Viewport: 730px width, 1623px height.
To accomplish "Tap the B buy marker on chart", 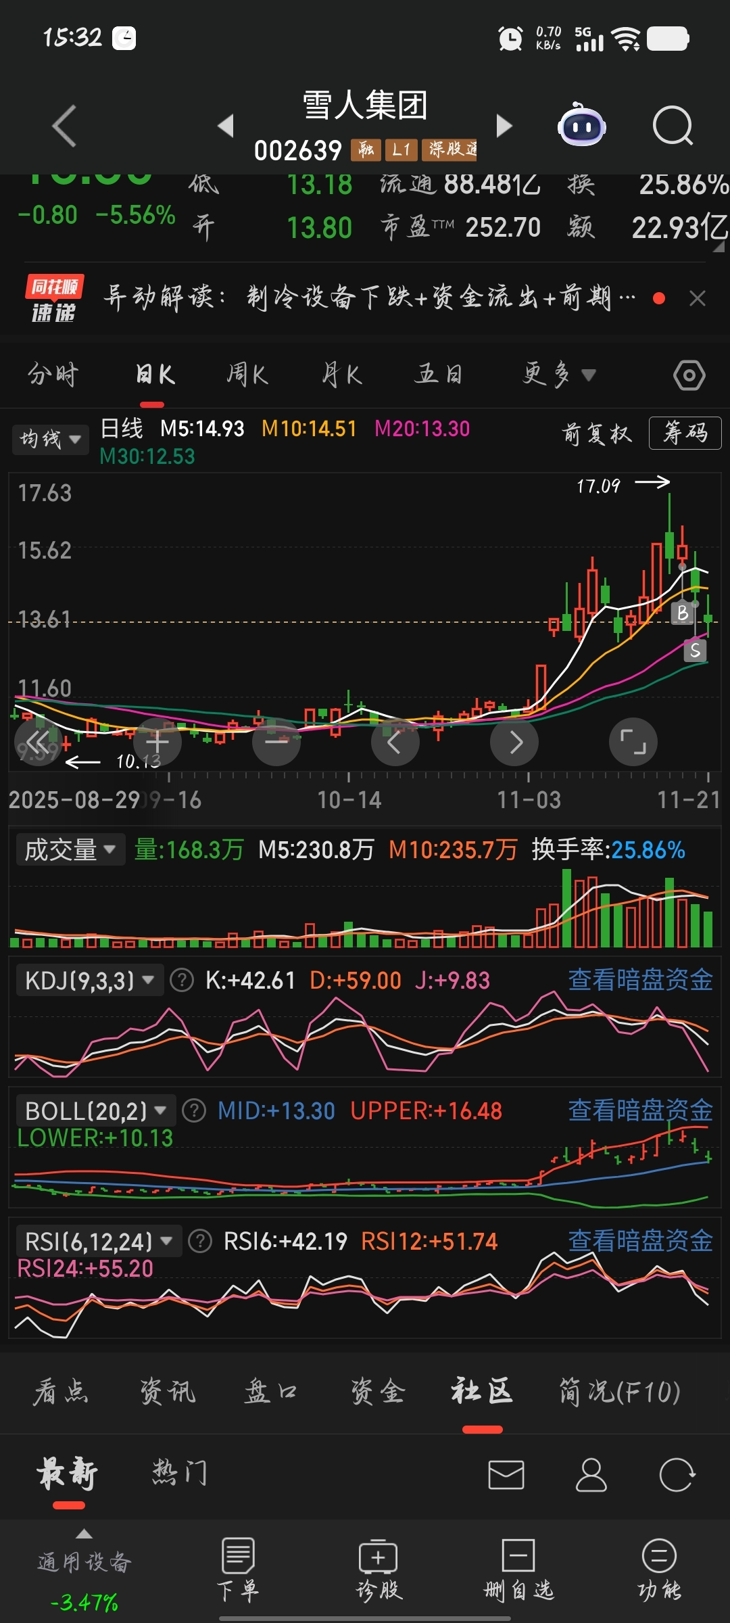I will [683, 613].
